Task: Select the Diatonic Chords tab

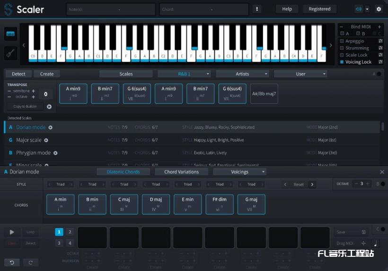Action: pos(123,172)
